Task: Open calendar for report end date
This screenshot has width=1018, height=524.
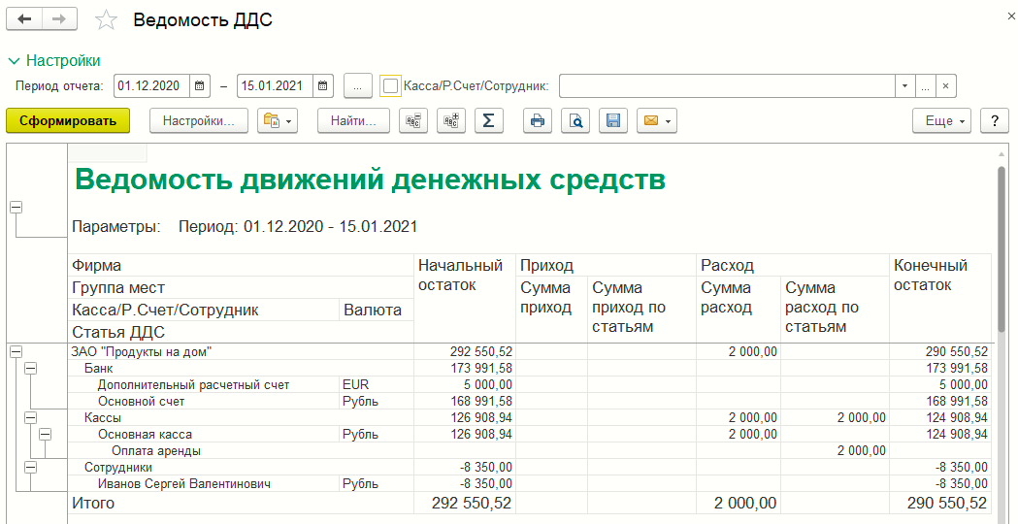Action: click(x=323, y=86)
